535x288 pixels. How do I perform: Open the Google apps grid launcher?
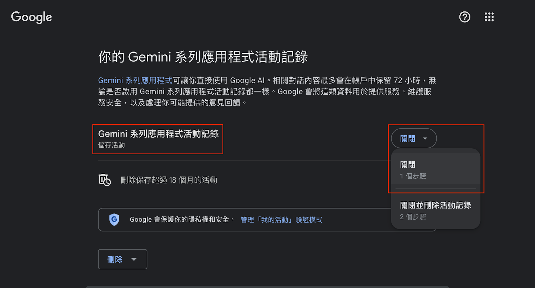pyautogui.click(x=489, y=17)
